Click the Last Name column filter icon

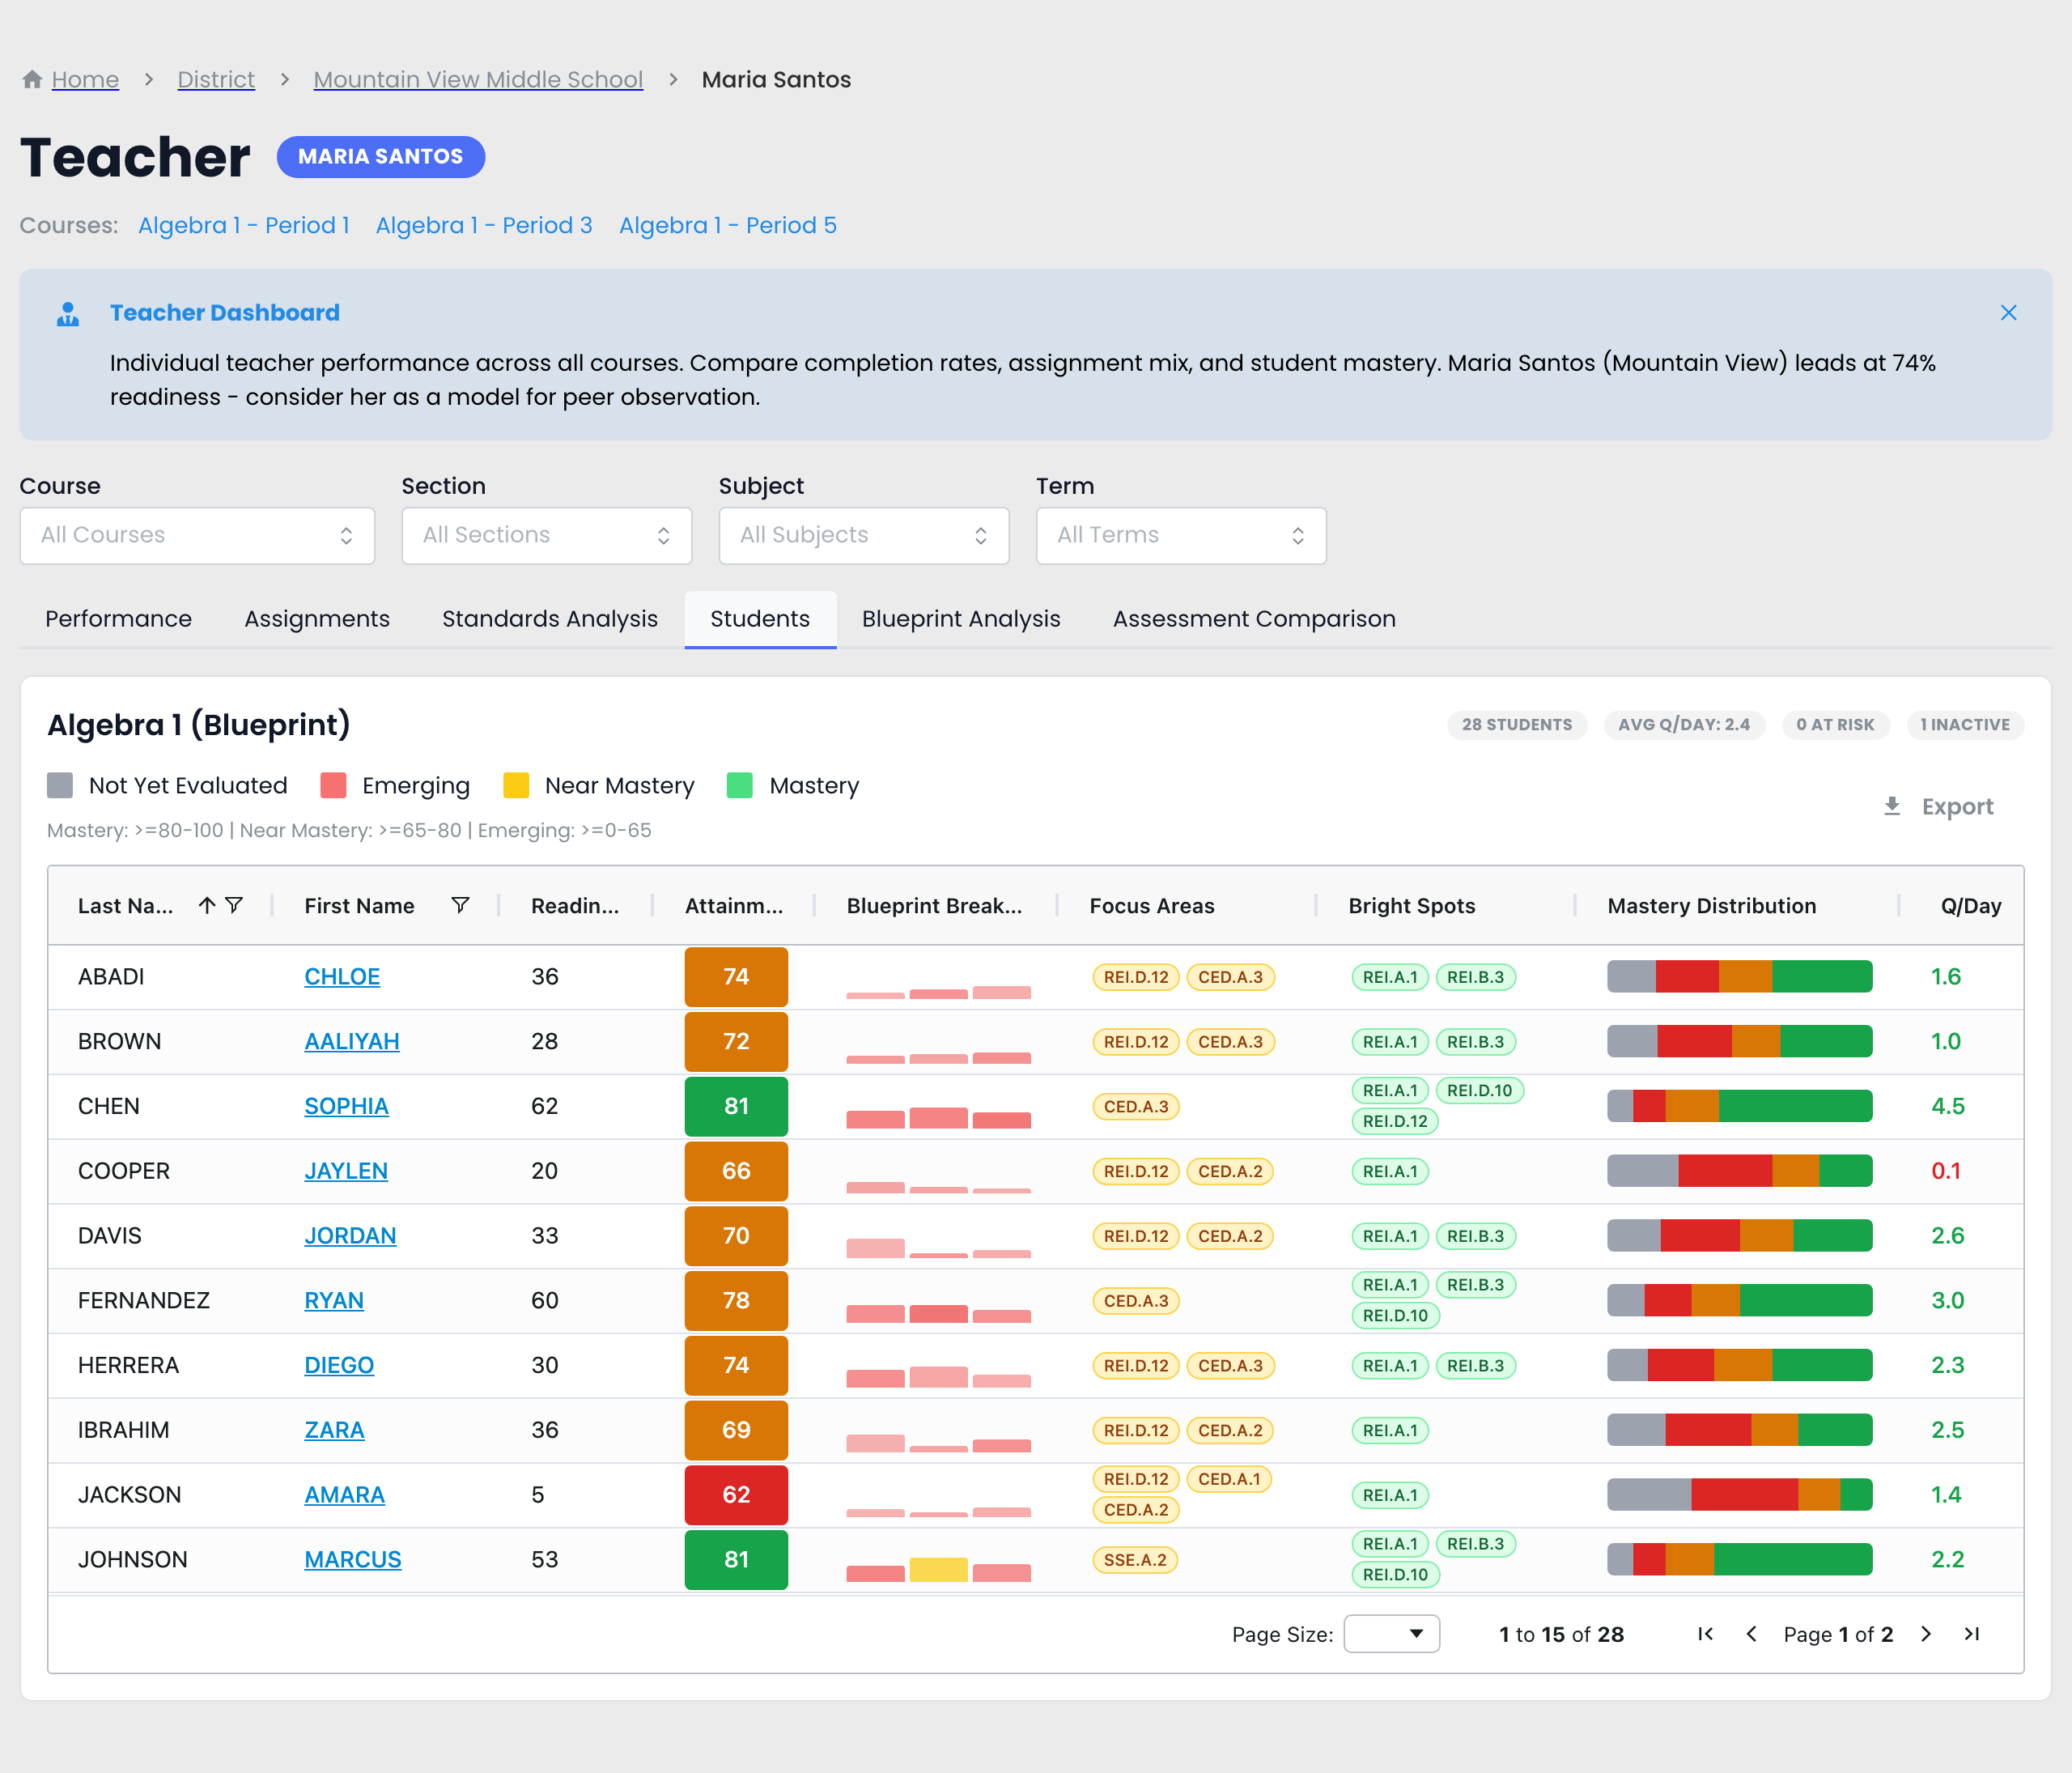point(234,905)
